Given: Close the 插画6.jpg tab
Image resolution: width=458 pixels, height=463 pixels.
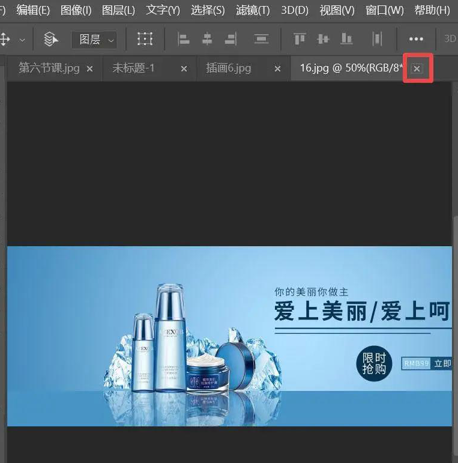Looking at the screenshot, I should pyautogui.click(x=277, y=69).
